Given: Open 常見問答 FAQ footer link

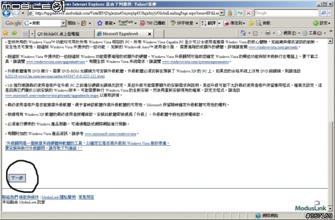Looking at the screenshot, I should 86,197.
